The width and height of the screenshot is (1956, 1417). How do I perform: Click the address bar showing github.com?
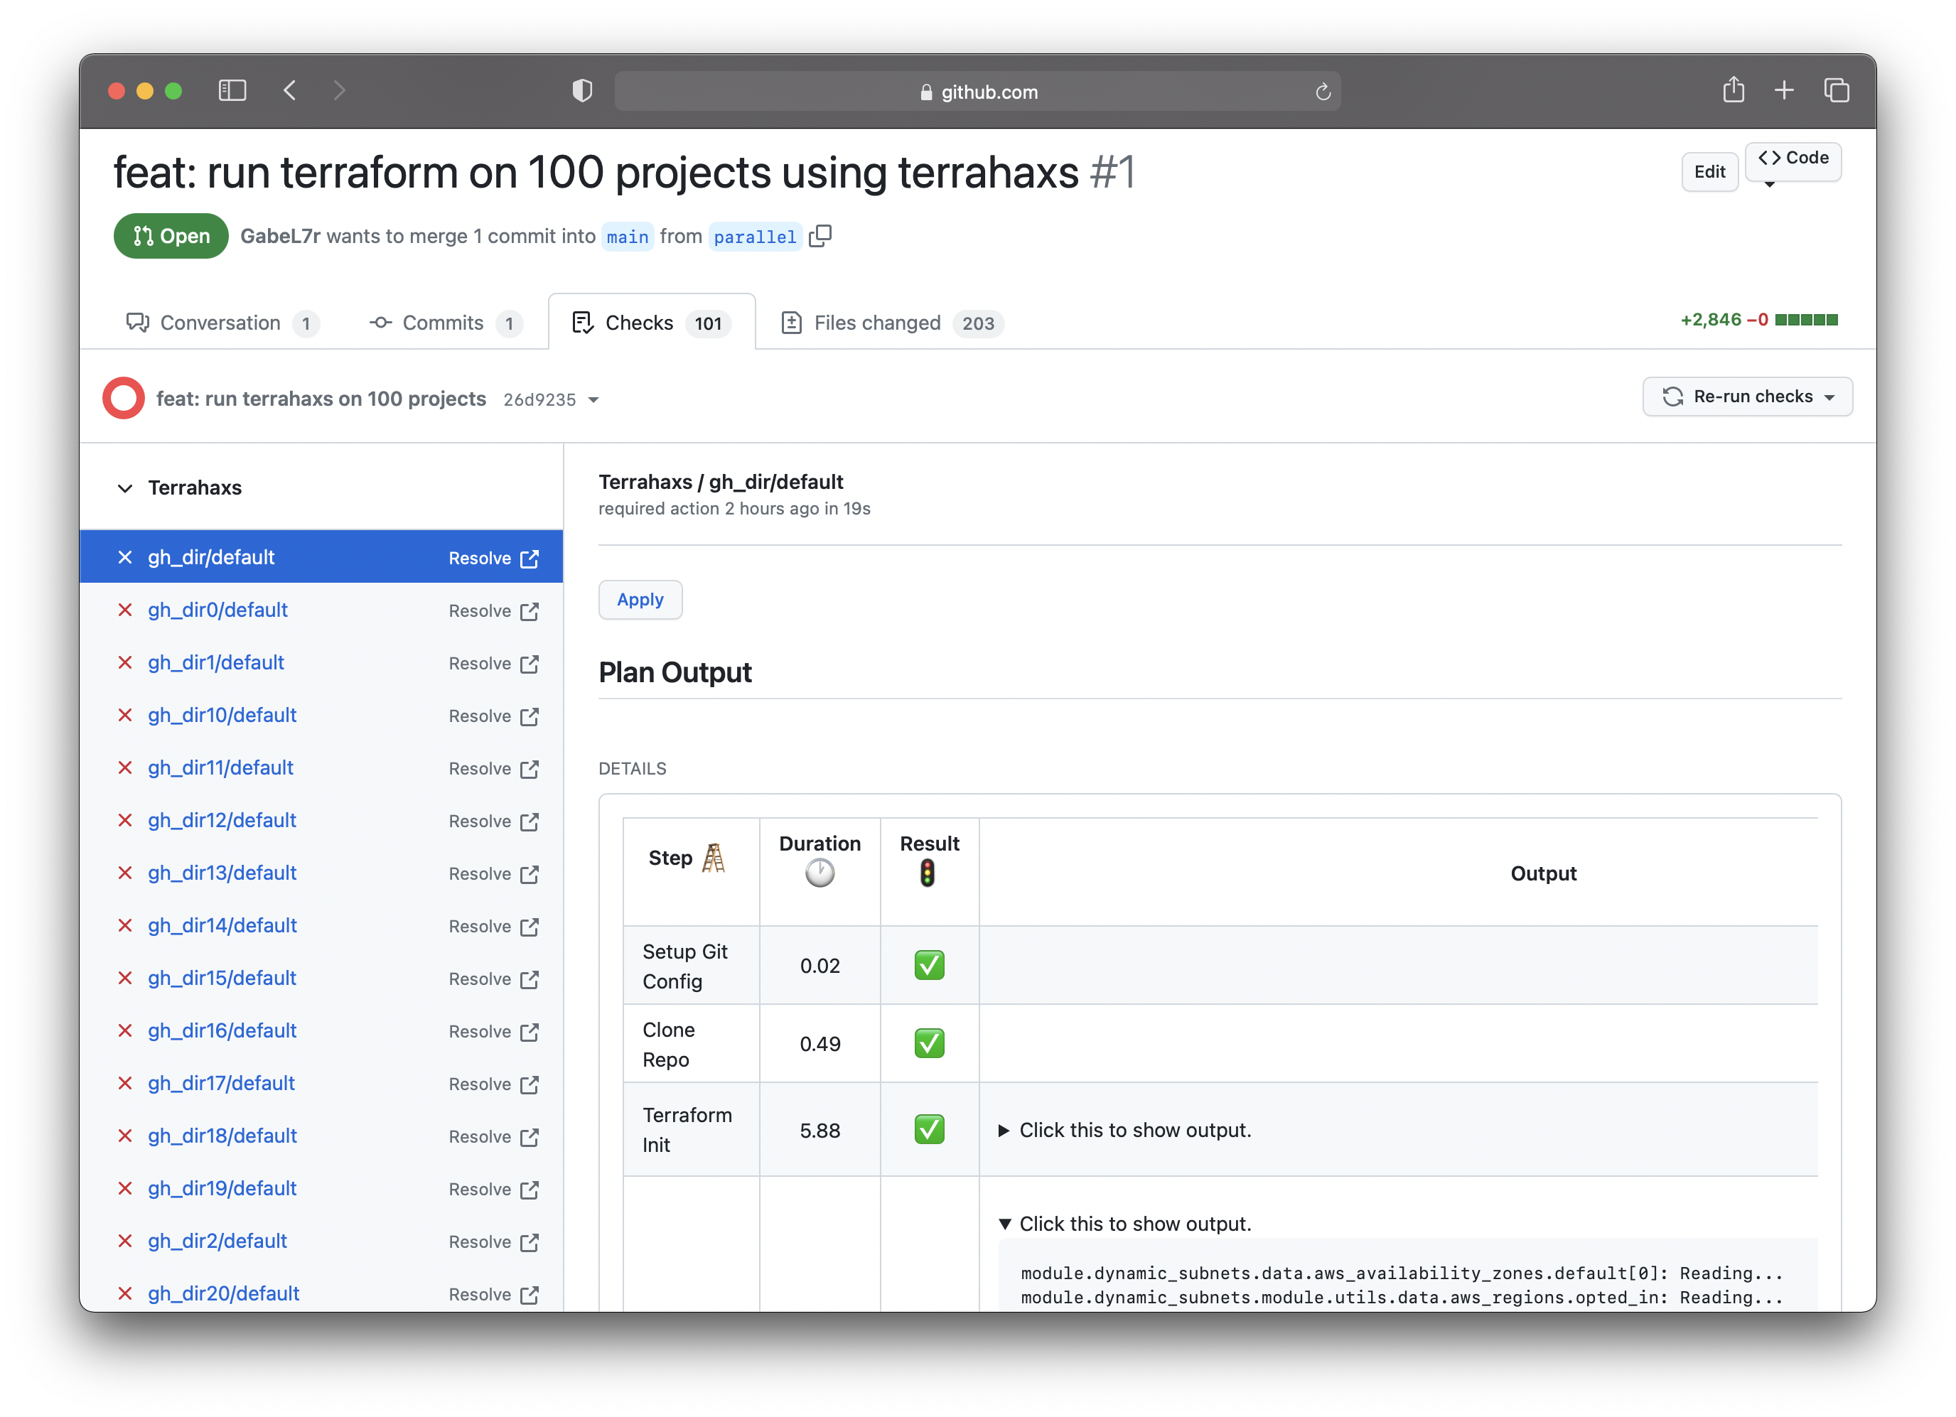click(x=977, y=92)
